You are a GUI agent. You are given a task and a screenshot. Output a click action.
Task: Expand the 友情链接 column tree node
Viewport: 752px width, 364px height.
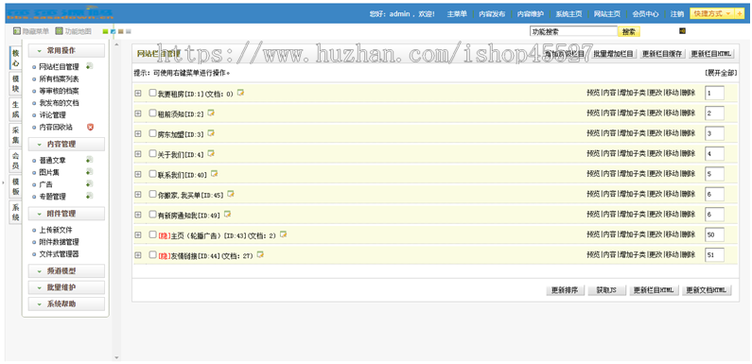click(x=138, y=255)
